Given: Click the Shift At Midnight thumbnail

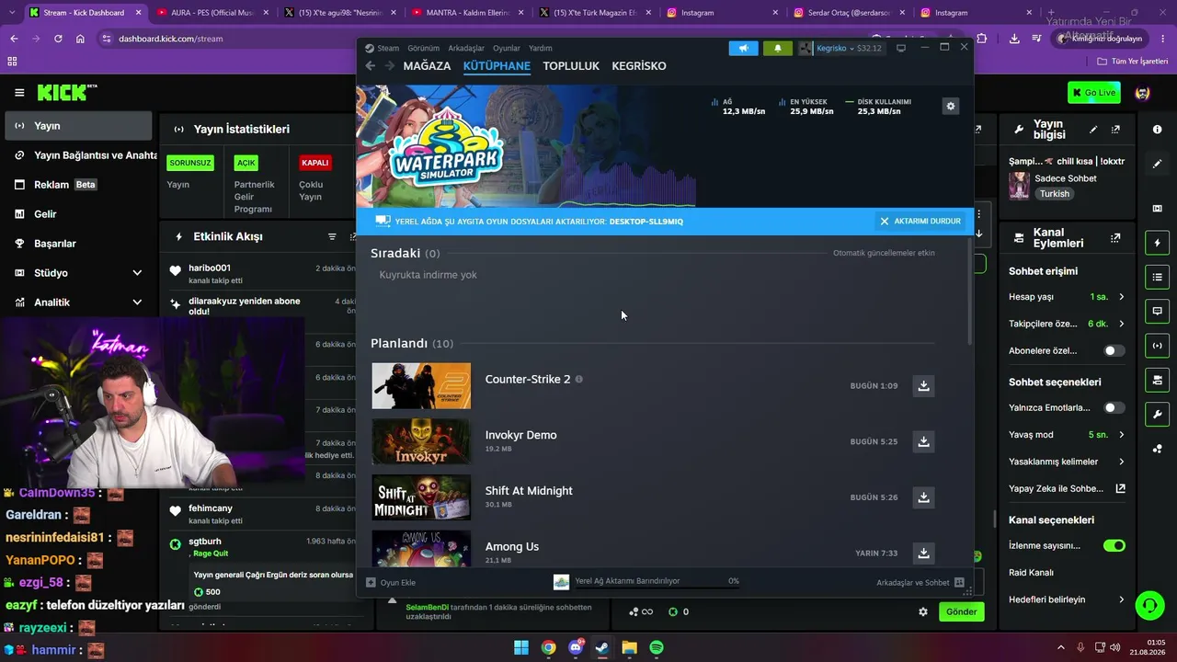Looking at the screenshot, I should click(x=421, y=497).
